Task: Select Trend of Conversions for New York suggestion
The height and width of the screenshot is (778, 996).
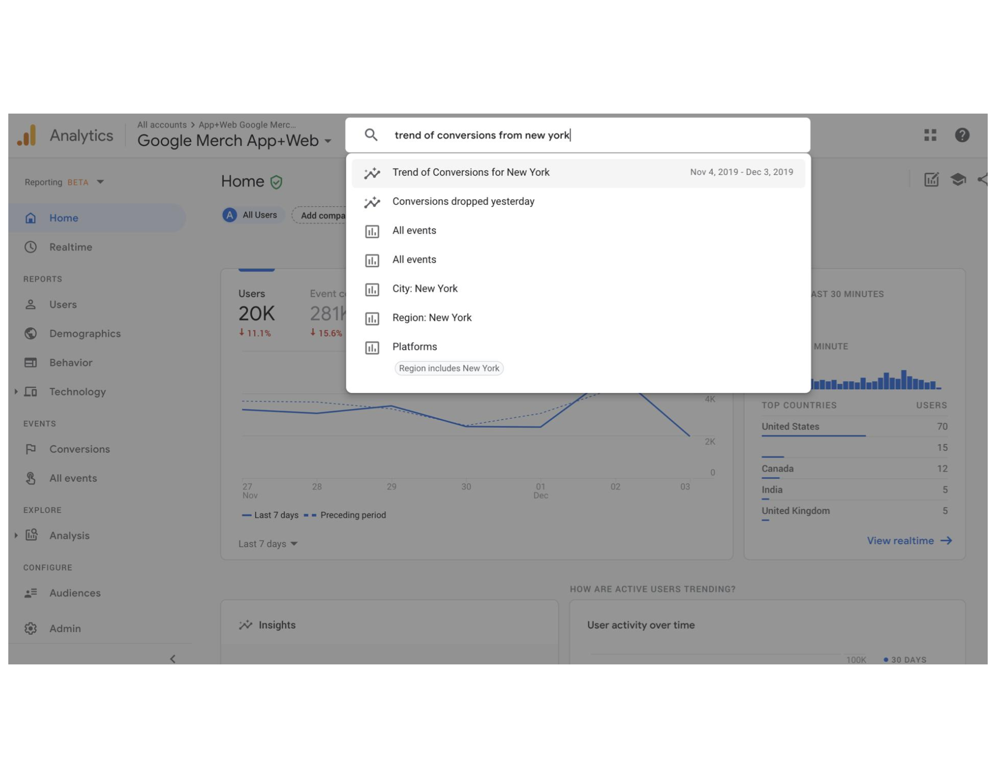Action: point(471,172)
